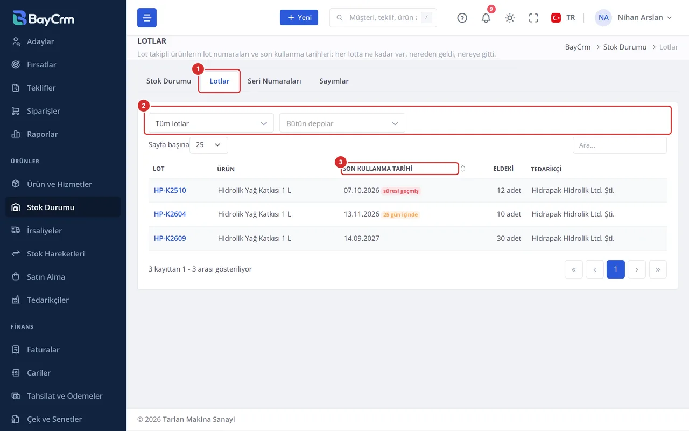Click the Stok Durumu breadcrumb link

point(625,47)
